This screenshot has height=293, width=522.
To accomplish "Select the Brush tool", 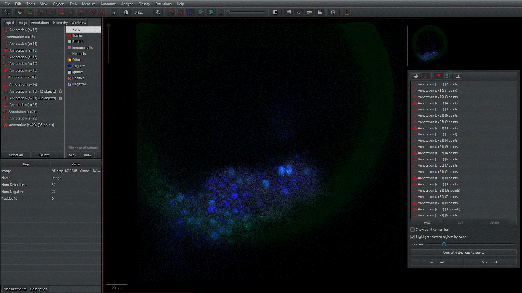I will pyautogui.click(x=81, y=12).
